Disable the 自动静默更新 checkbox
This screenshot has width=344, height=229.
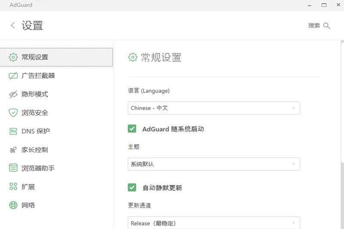[132, 187]
